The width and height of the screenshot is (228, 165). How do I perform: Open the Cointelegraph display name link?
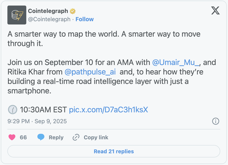point(48,11)
